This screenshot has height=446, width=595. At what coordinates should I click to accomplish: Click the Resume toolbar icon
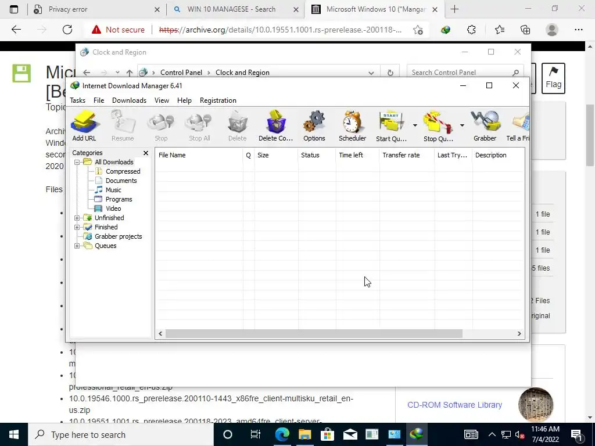[x=123, y=126]
